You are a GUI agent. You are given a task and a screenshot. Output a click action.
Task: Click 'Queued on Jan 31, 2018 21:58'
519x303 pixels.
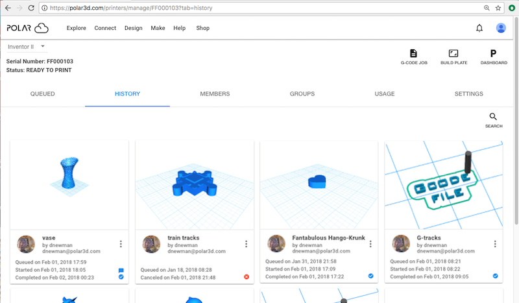300,261
